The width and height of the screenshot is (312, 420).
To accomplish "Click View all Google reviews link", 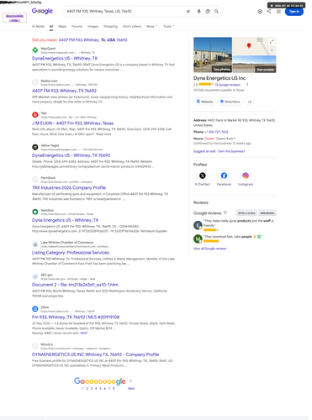I will (209, 249).
